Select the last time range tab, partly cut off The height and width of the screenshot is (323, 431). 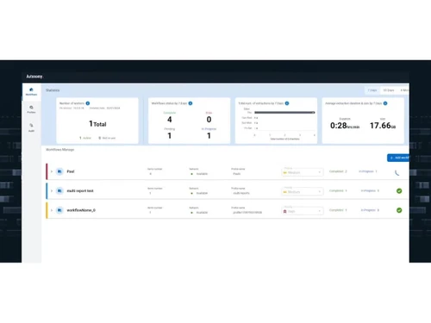coord(403,90)
